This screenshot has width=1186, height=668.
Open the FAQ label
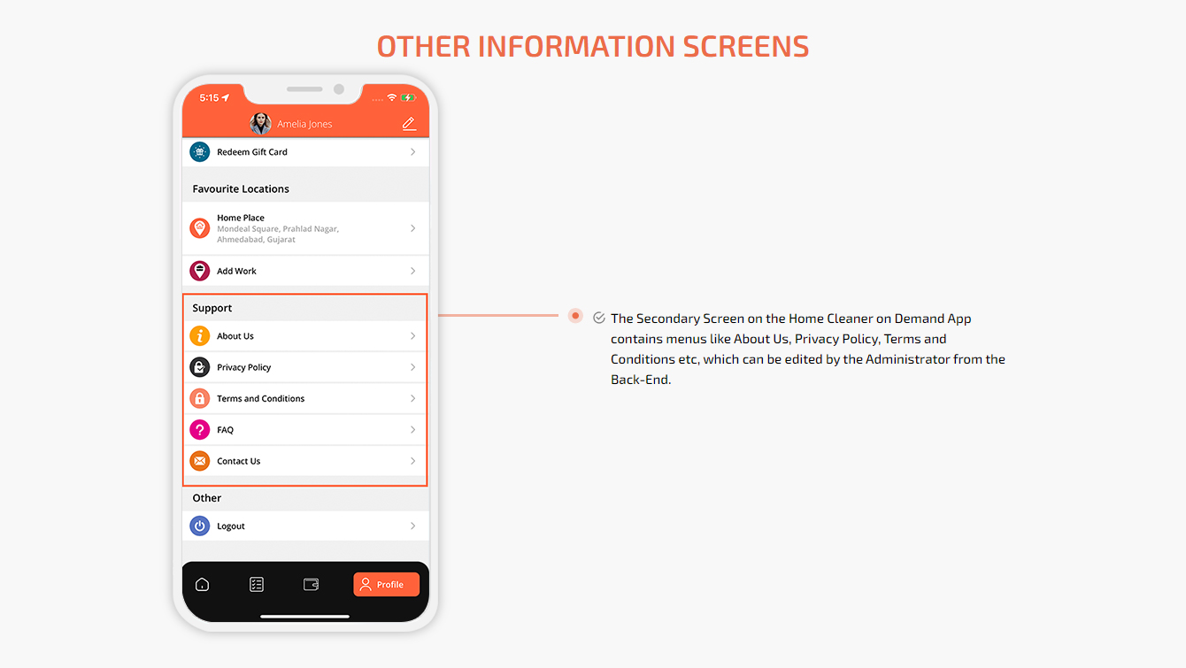(x=226, y=430)
